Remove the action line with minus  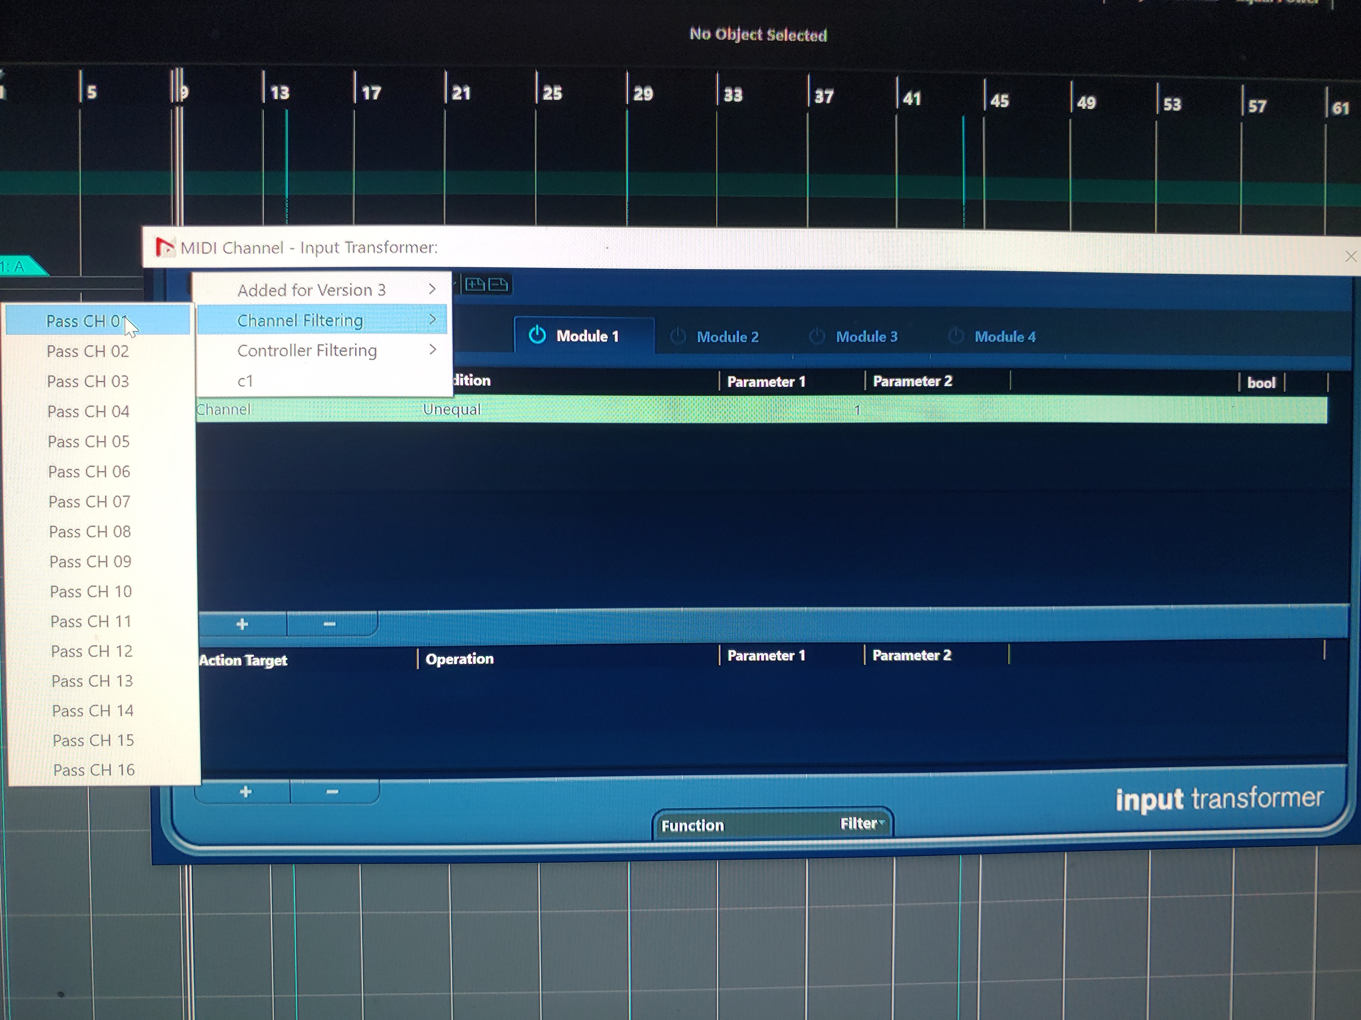click(332, 792)
